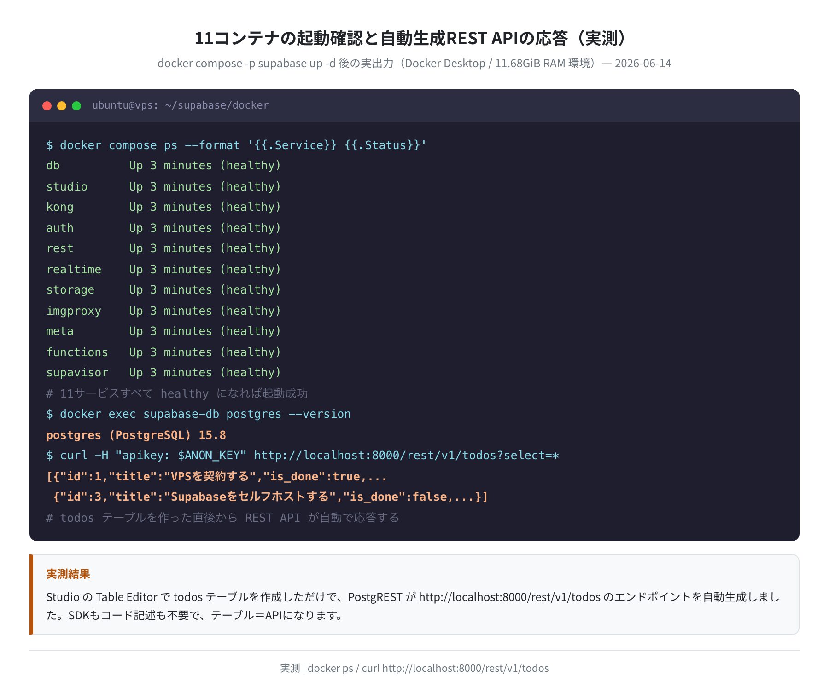The width and height of the screenshot is (829, 693).
Task: Click the 'rest' service status row
Action: click(x=163, y=248)
